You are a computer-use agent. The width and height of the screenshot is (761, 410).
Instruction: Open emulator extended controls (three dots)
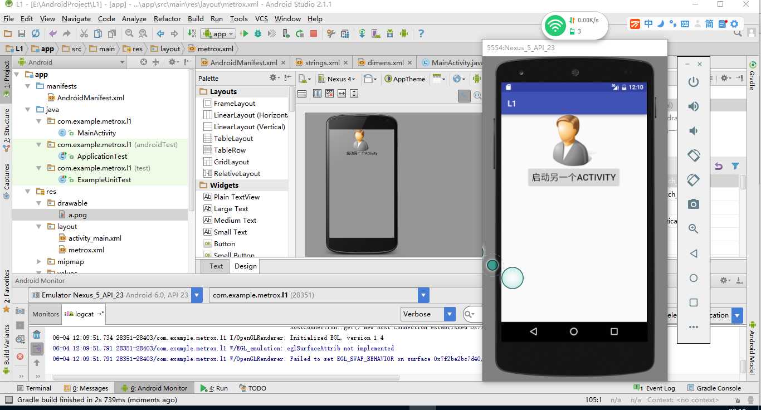click(x=694, y=327)
